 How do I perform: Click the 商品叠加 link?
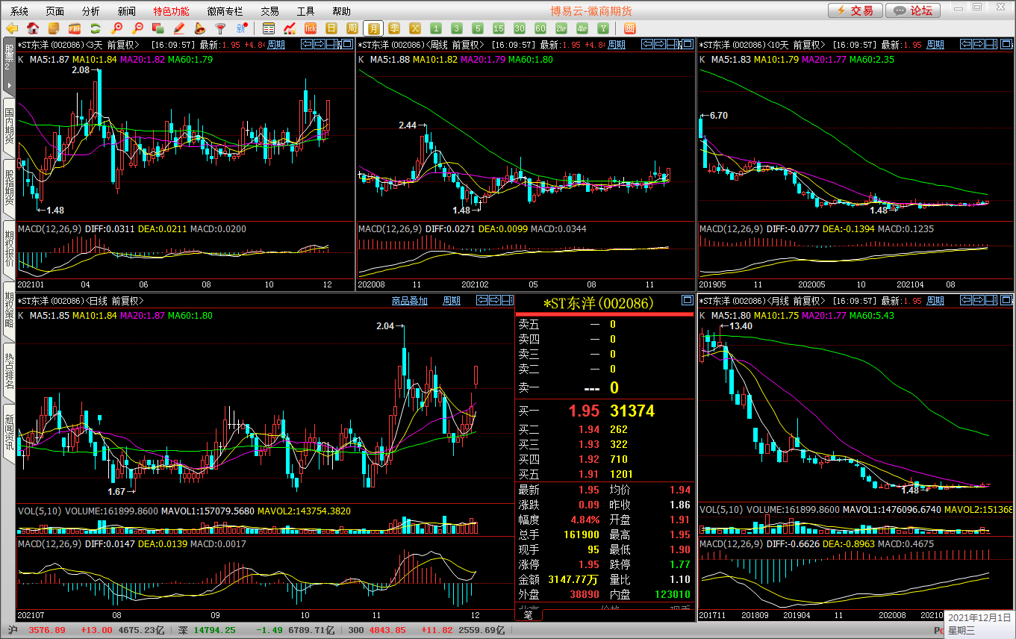(x=410, y=301)
